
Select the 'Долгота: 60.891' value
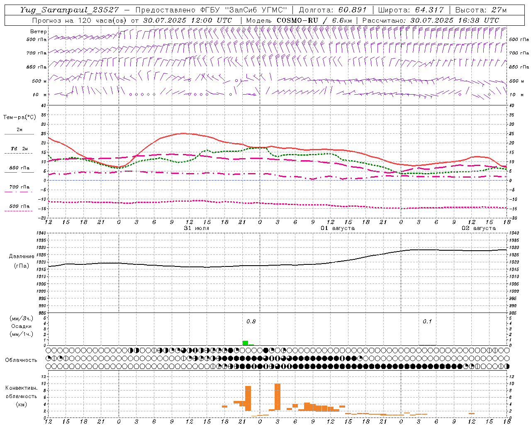[333, 10]
